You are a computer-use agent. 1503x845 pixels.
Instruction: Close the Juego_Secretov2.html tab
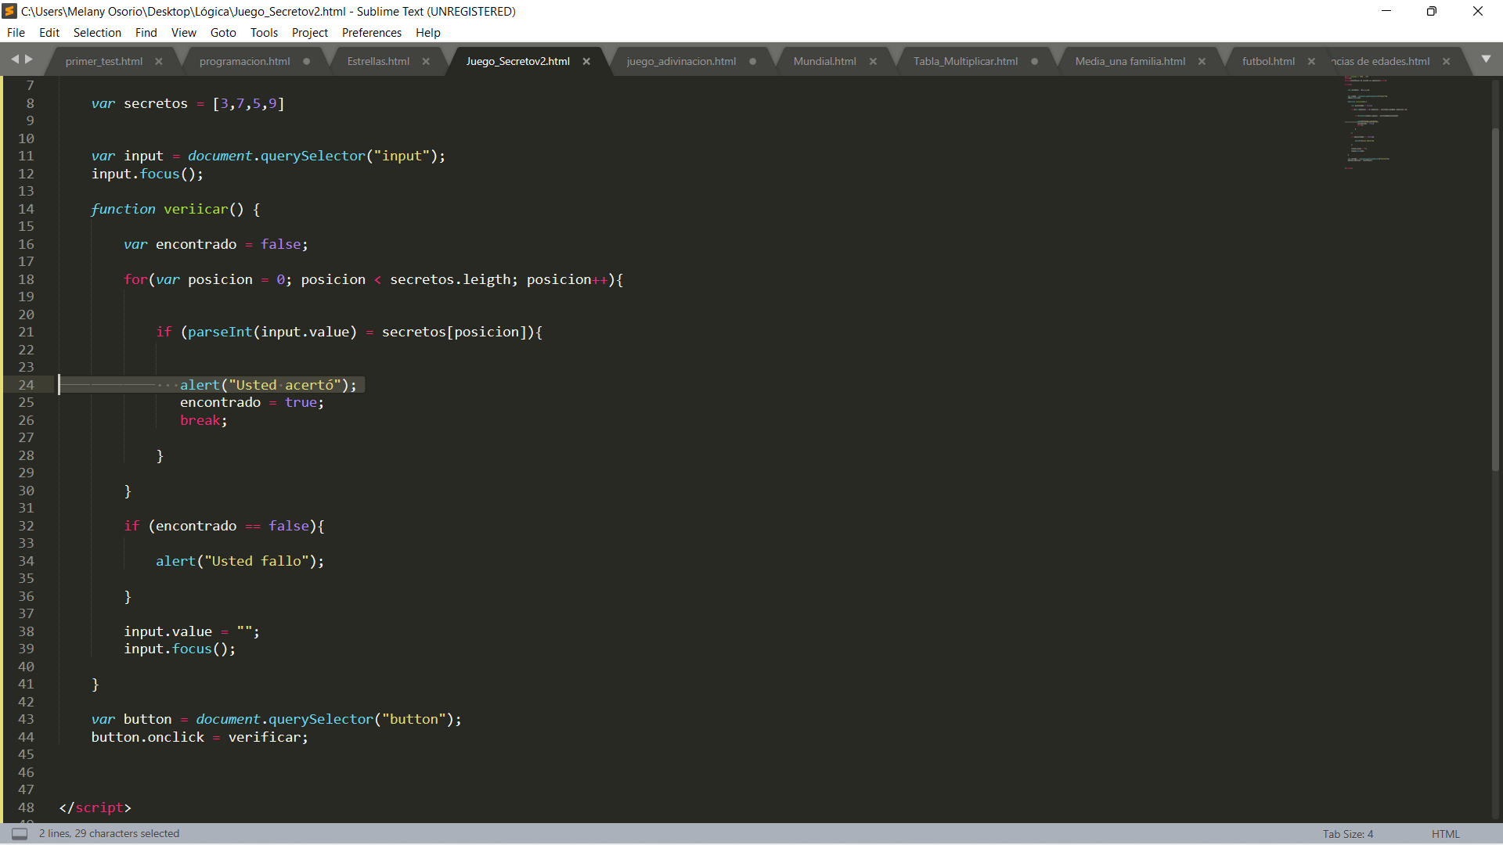pyautogui.click(x=586, y=61)
